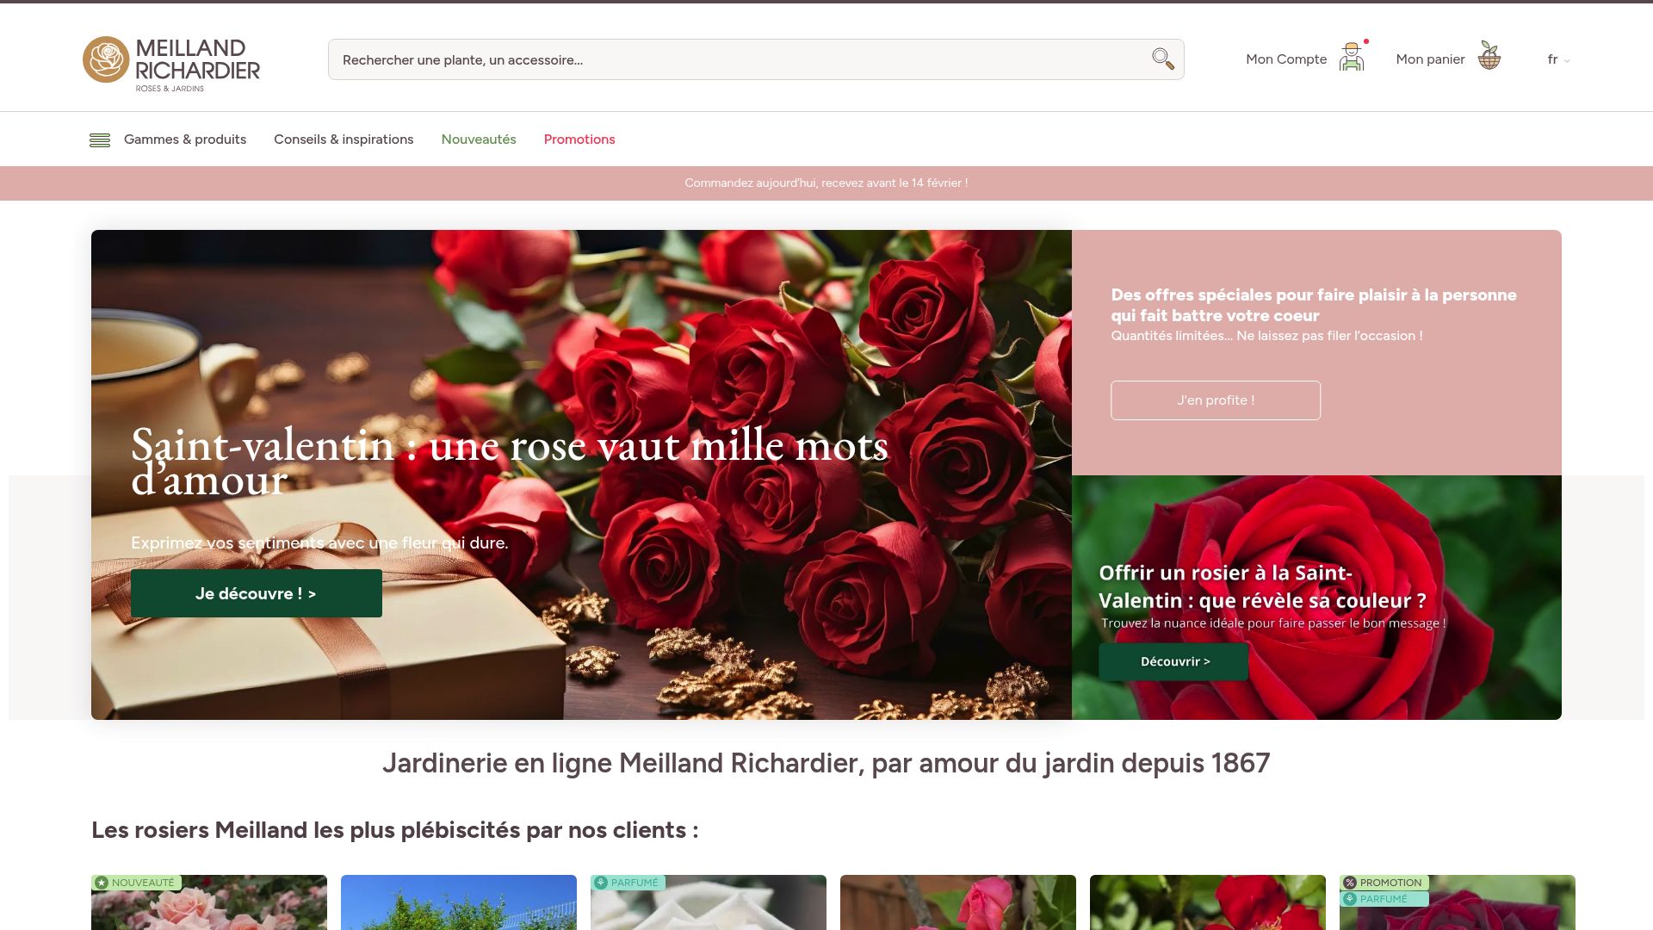Focus the plant search input field
This screenshot has width=1653, height=930.
pos(740,59)
